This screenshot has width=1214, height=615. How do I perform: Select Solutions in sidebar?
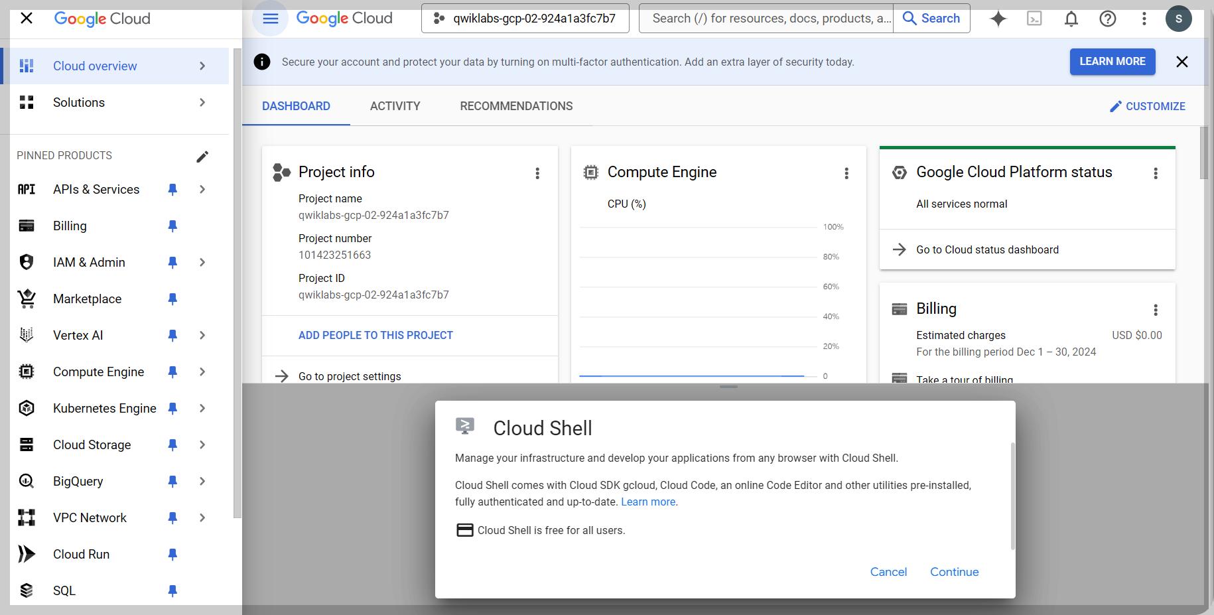pyautogui.click(x=114, y=102)
